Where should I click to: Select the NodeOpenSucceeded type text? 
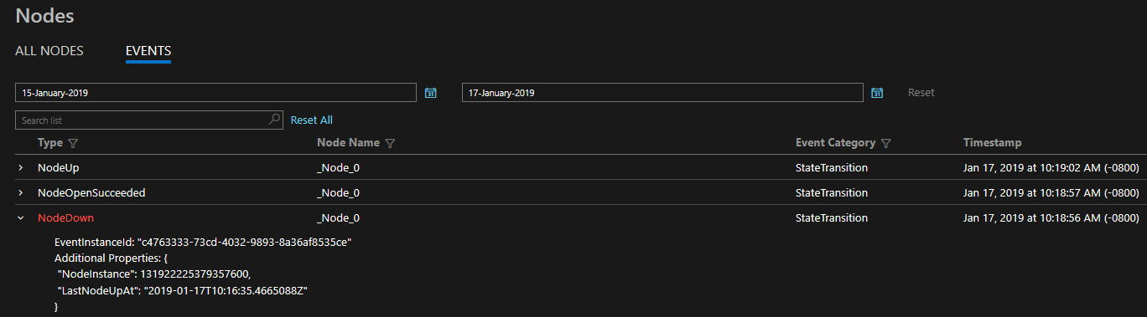(91, 193)
